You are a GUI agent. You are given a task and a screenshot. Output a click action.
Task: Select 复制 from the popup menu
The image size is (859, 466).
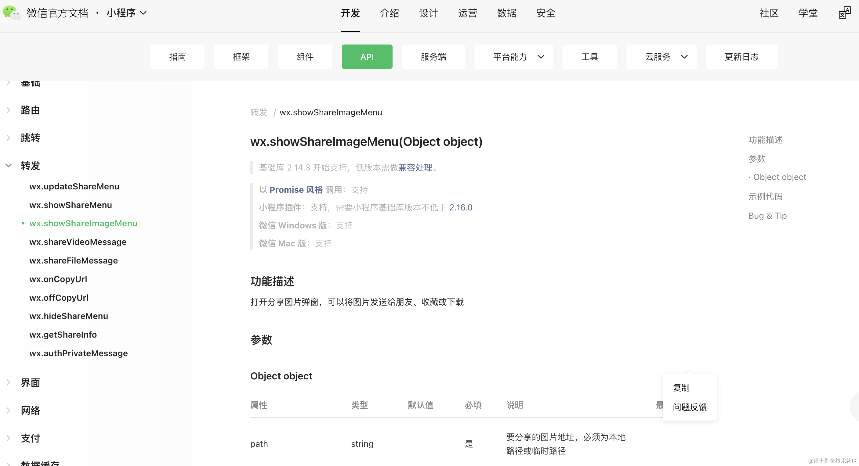pos(681,388)
